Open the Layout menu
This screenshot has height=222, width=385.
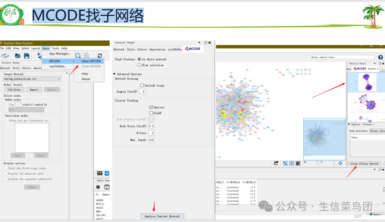(x=36, y=48)
